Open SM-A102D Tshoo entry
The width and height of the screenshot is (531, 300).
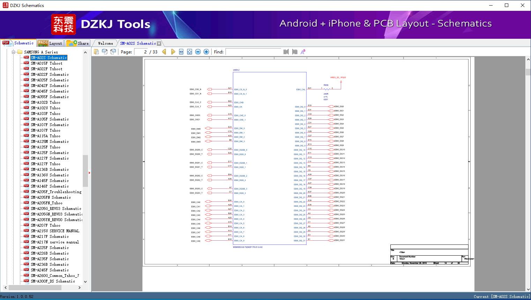coord(45,102)
